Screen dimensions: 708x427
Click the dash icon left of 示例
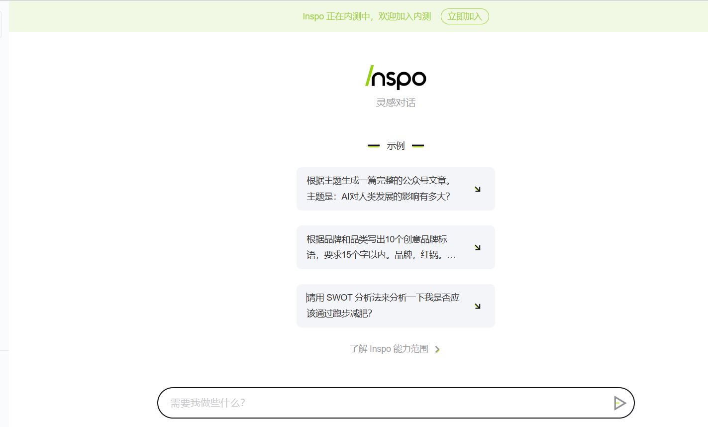pos(373,146)
